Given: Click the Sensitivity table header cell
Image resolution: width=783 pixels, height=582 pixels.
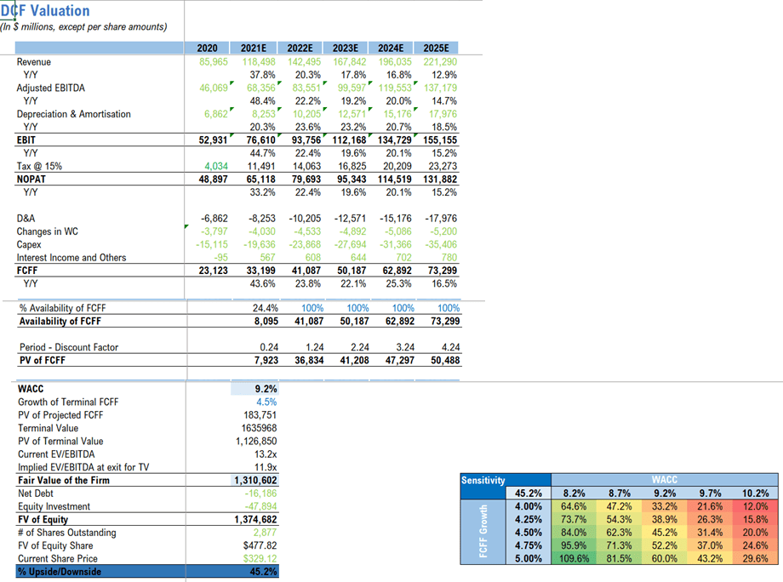Looking at the screenshot, I should (x=506, y=480).
